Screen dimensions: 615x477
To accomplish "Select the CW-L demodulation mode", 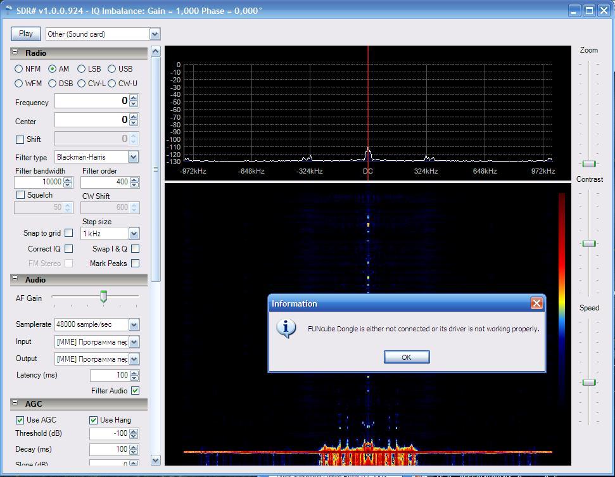I will coord(81,84).
